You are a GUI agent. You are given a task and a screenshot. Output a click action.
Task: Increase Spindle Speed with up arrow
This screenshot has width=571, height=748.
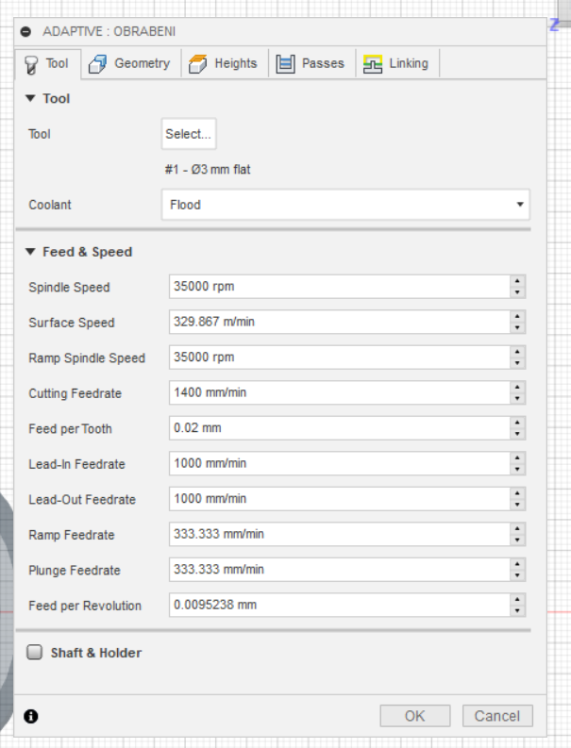click(x=517, y=282)
